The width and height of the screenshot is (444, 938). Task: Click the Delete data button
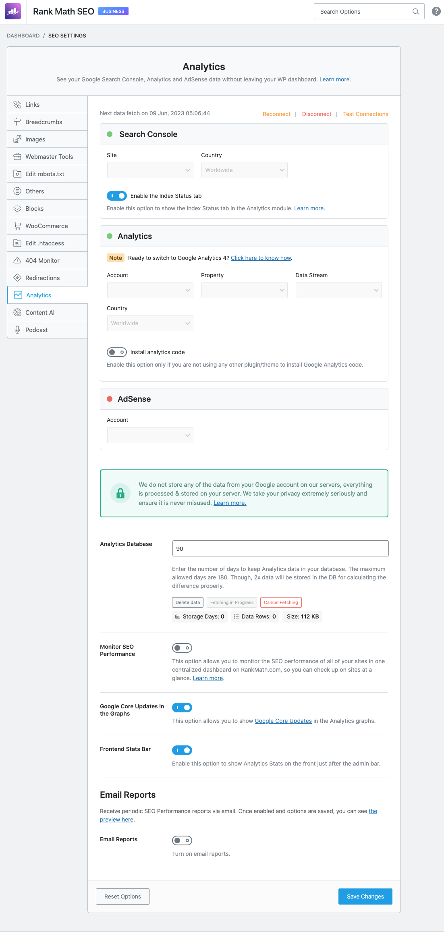click(x=188, y=602)
